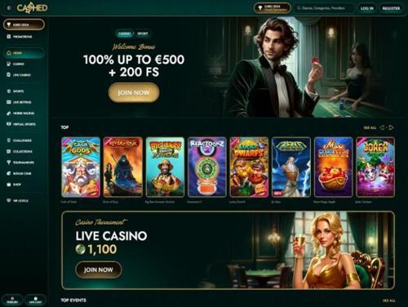View VIP Levels in sidebar

tap(17, 201)
